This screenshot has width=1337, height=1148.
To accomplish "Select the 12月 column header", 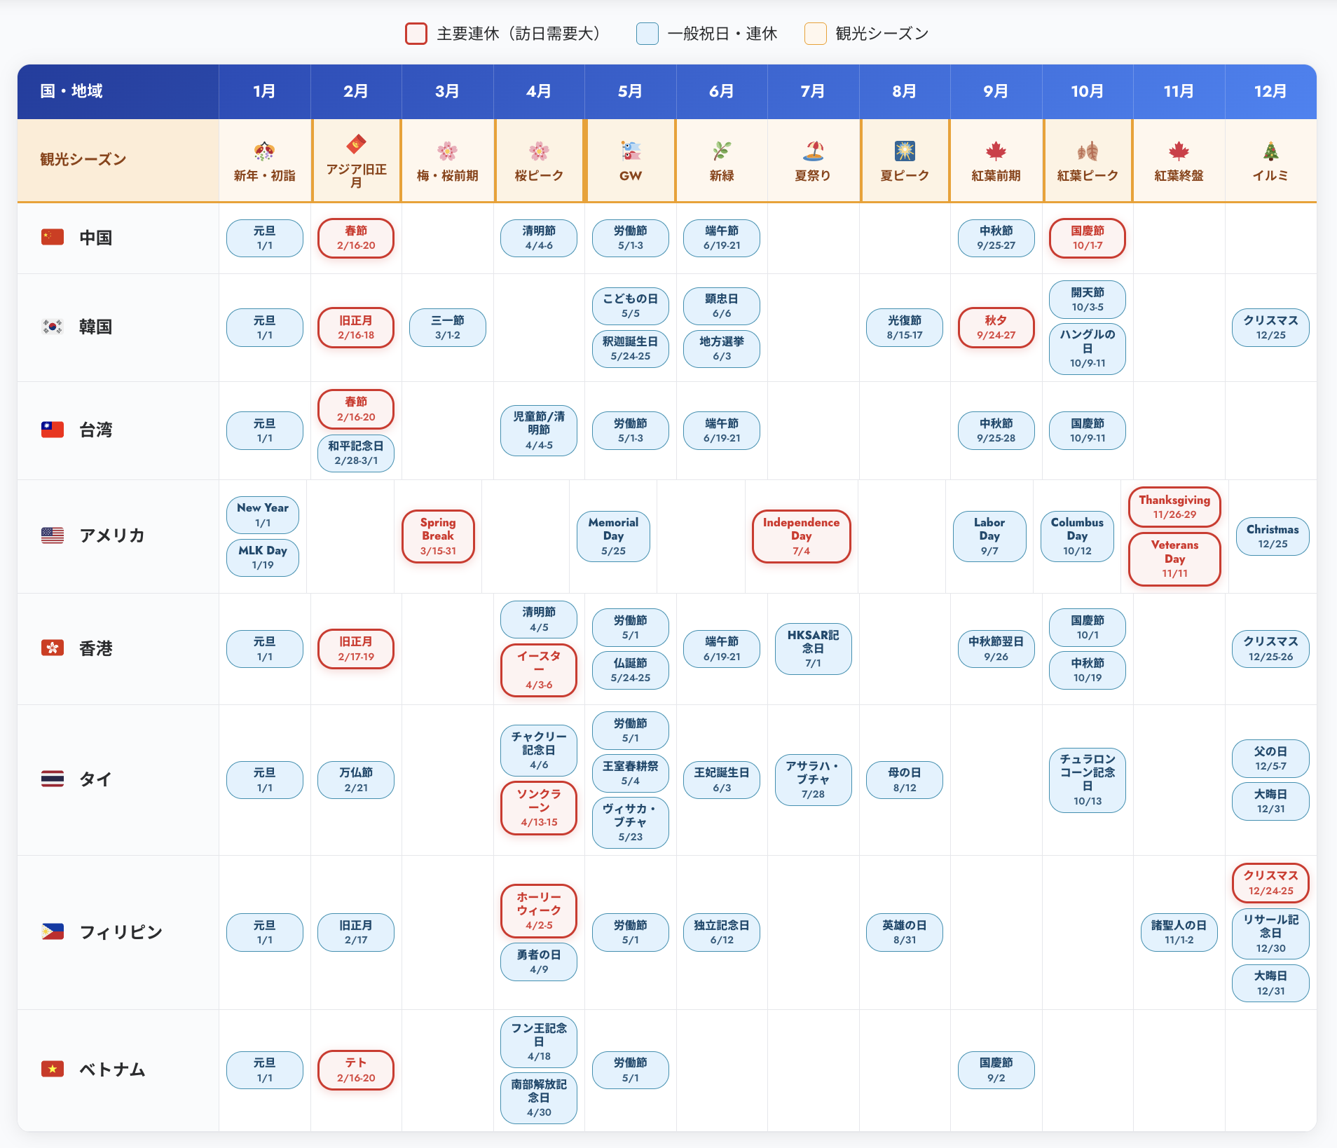I will (x=1270, y=91).
